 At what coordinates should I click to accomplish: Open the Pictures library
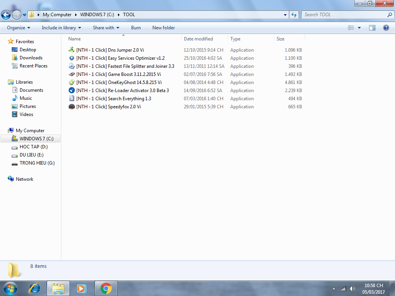pos(28,106)
